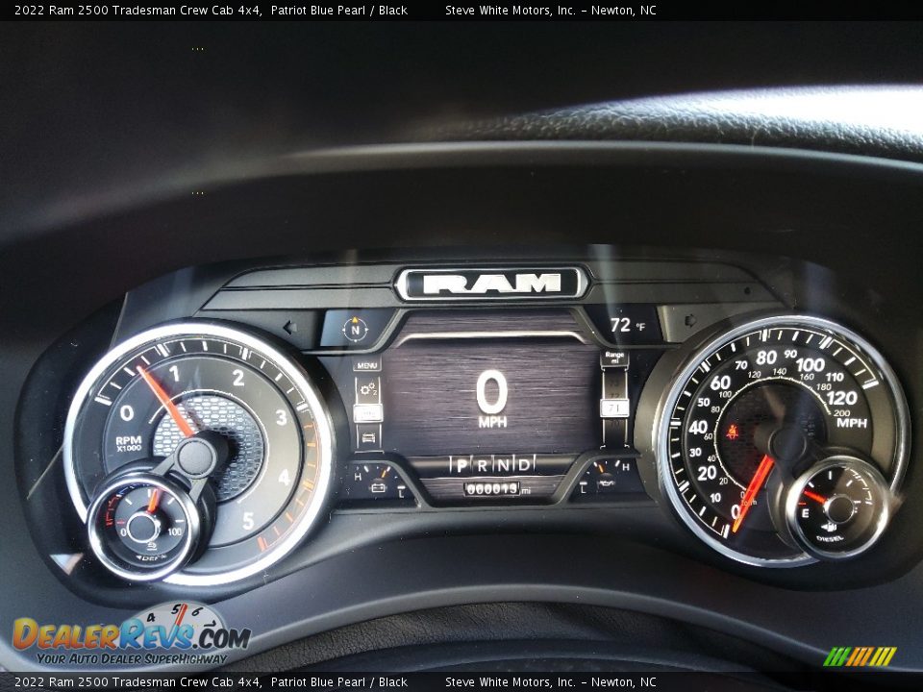Click the large 0 MPH digital speed
The height and width of the screenshot is (692, 923).
[x=492, y=398]
